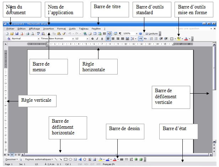Screen dimensions: 219x167
Task: Expand the highlight color dropdown arrow
Action: [182, 39]
